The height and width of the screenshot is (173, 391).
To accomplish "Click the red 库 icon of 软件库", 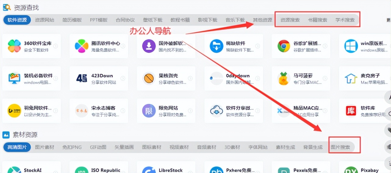I will [x=351, y=111].
